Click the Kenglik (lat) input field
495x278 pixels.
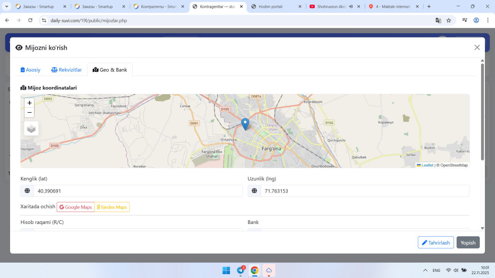[138, 191]
